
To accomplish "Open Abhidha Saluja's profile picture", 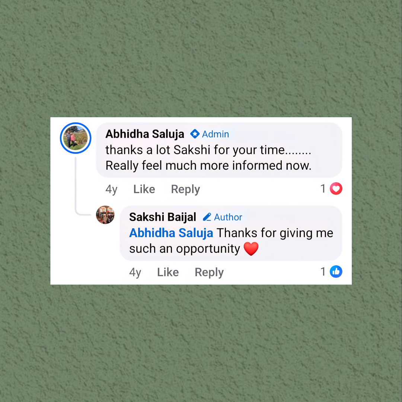I will 76,138.
